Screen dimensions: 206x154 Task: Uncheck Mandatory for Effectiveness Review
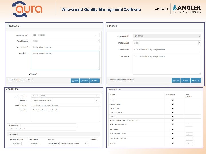pyautogui.click(x=173, y=138)
